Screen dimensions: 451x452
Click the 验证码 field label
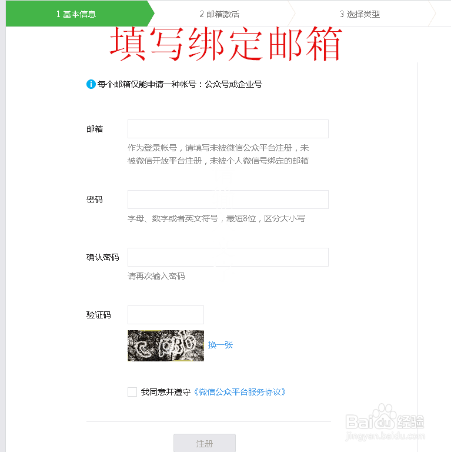tap(99, 315)
